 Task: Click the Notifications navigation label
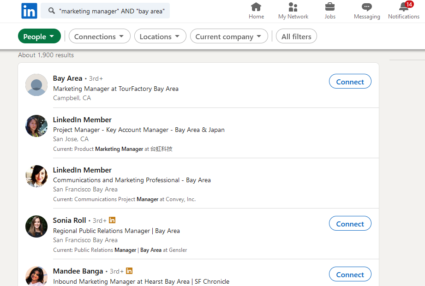[404, 17]
